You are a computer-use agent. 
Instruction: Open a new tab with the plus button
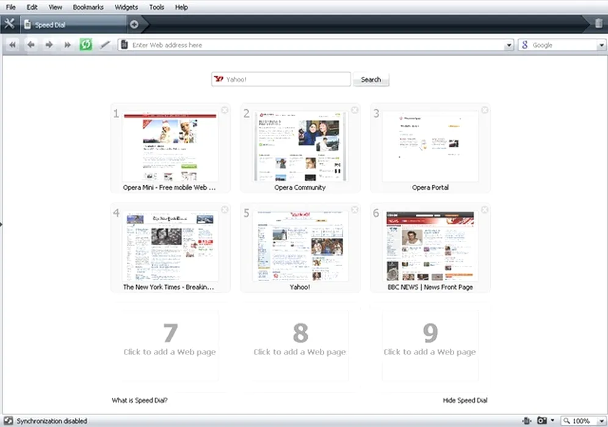[x=134, y=24]
